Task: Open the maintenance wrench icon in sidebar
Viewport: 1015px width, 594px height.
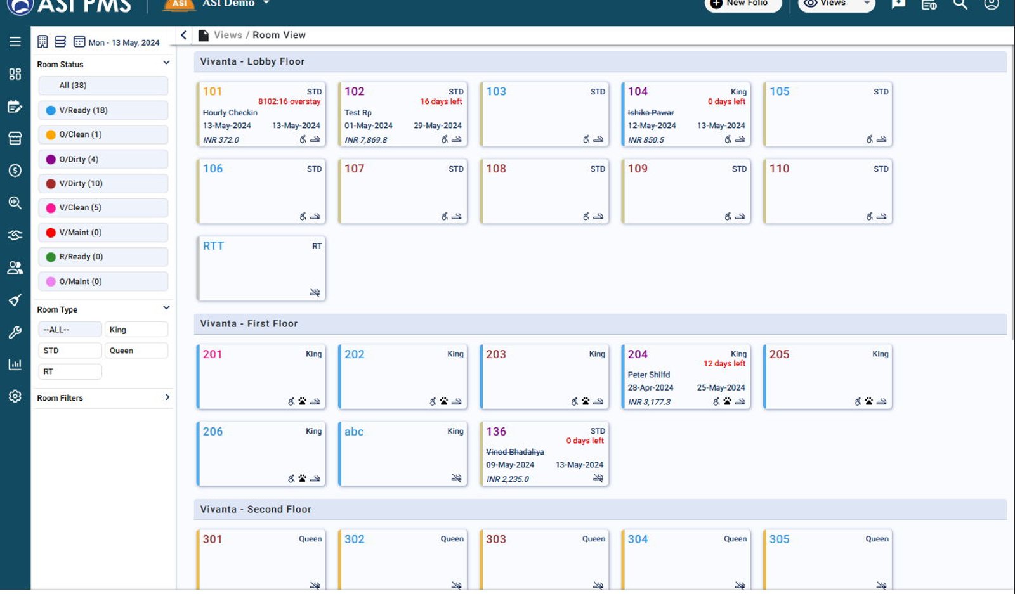Action: 15,332
